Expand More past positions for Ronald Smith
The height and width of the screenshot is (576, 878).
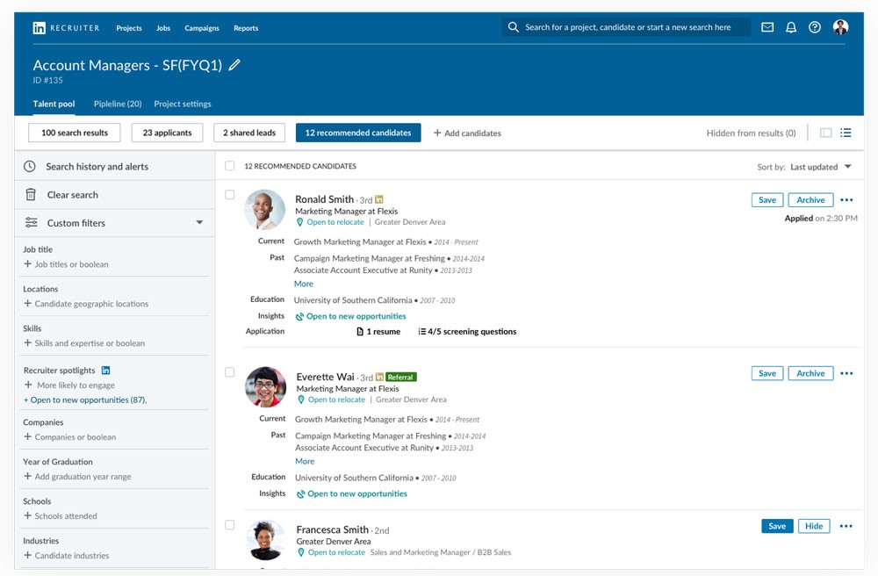(304, 284)
